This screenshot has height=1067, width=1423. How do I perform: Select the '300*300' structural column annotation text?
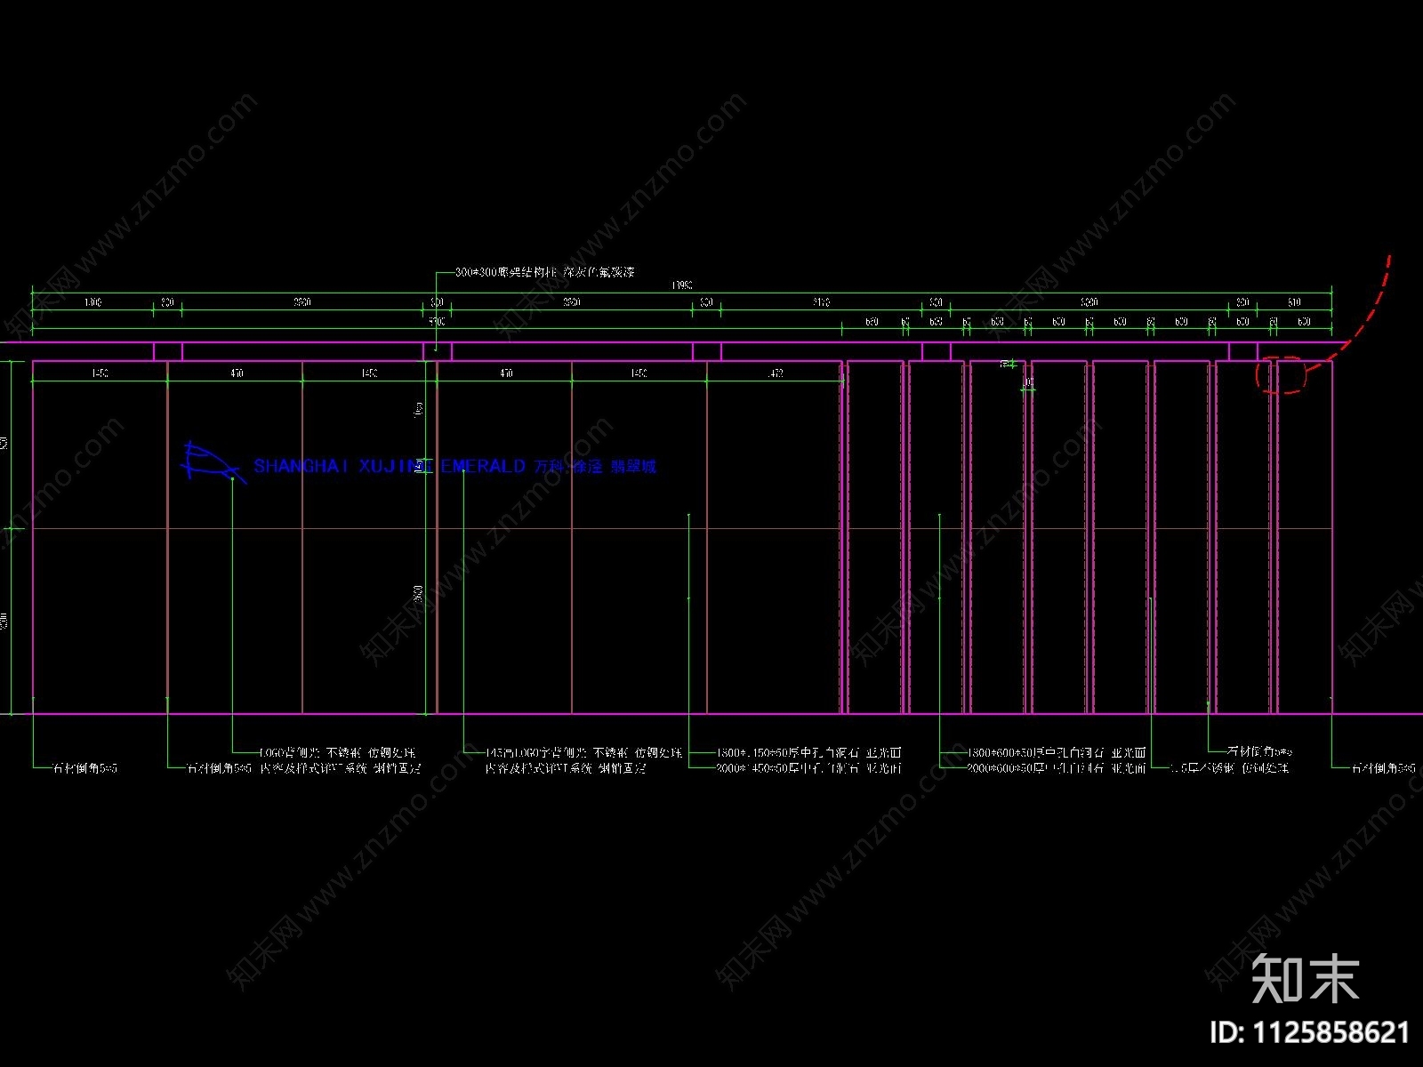(x=544, y=272)
